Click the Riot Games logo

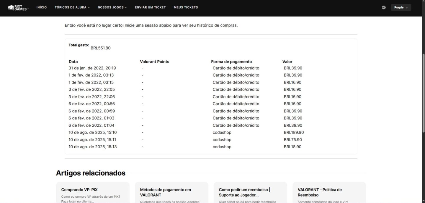coord(18,8)
